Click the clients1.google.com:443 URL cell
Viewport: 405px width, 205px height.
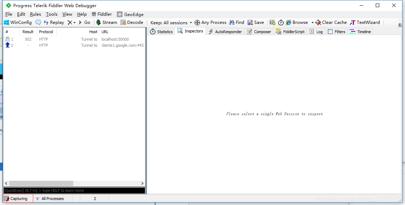point(122,45)
